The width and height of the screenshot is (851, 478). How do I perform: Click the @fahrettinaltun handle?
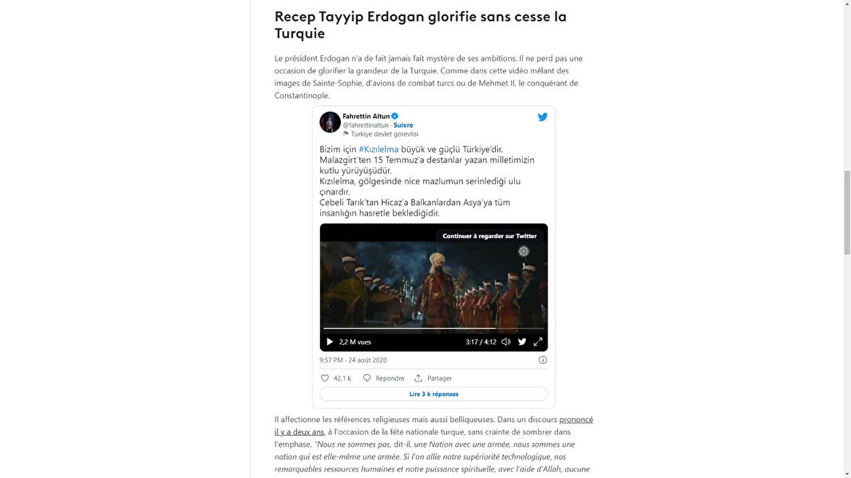[366, 125]
